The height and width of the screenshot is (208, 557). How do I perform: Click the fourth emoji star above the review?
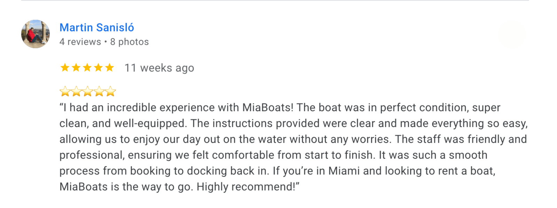99,92
